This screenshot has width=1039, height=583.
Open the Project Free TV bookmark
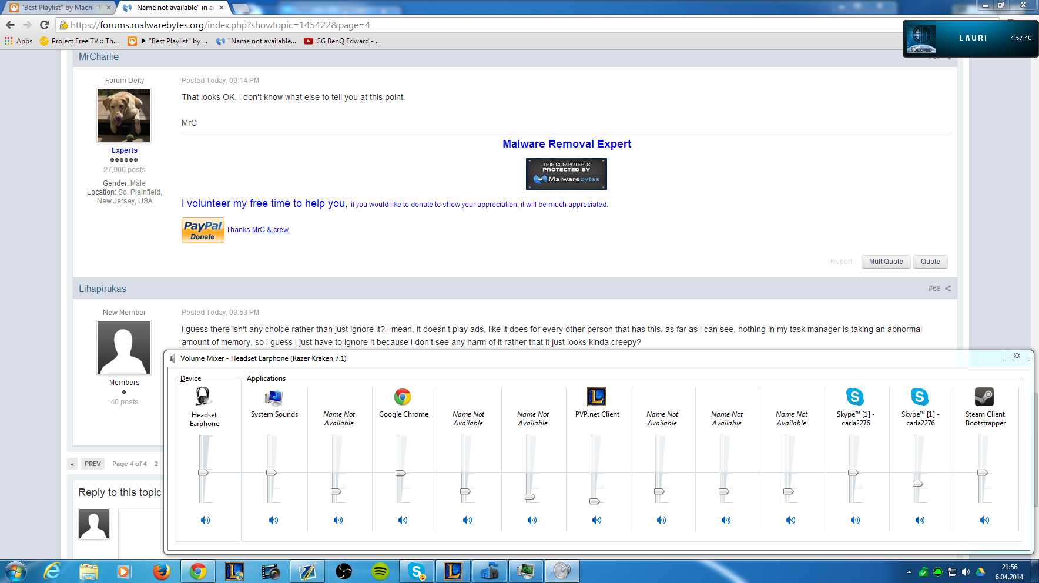(79, 41)
